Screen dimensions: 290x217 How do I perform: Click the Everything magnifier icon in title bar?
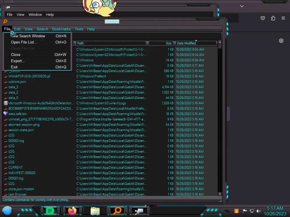5,21
